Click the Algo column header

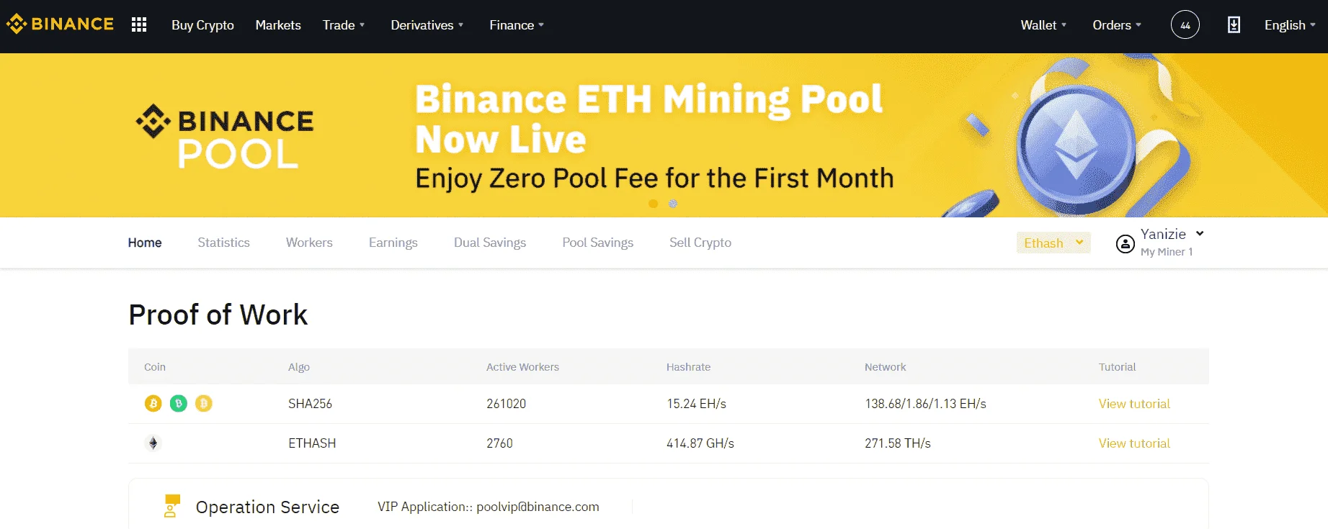click(299, 367)
